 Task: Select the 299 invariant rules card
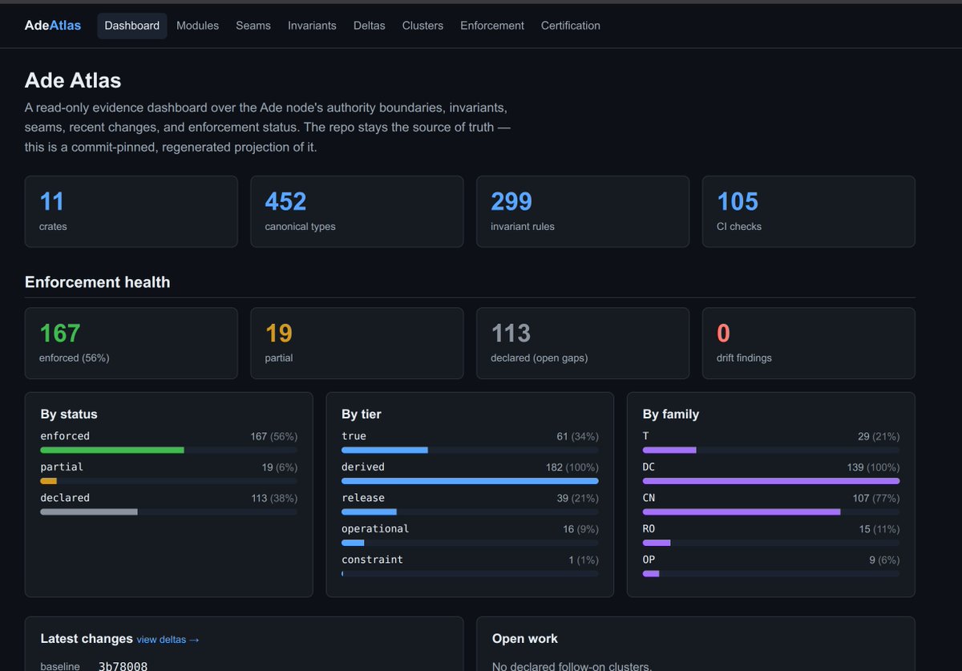pos(583,212)
